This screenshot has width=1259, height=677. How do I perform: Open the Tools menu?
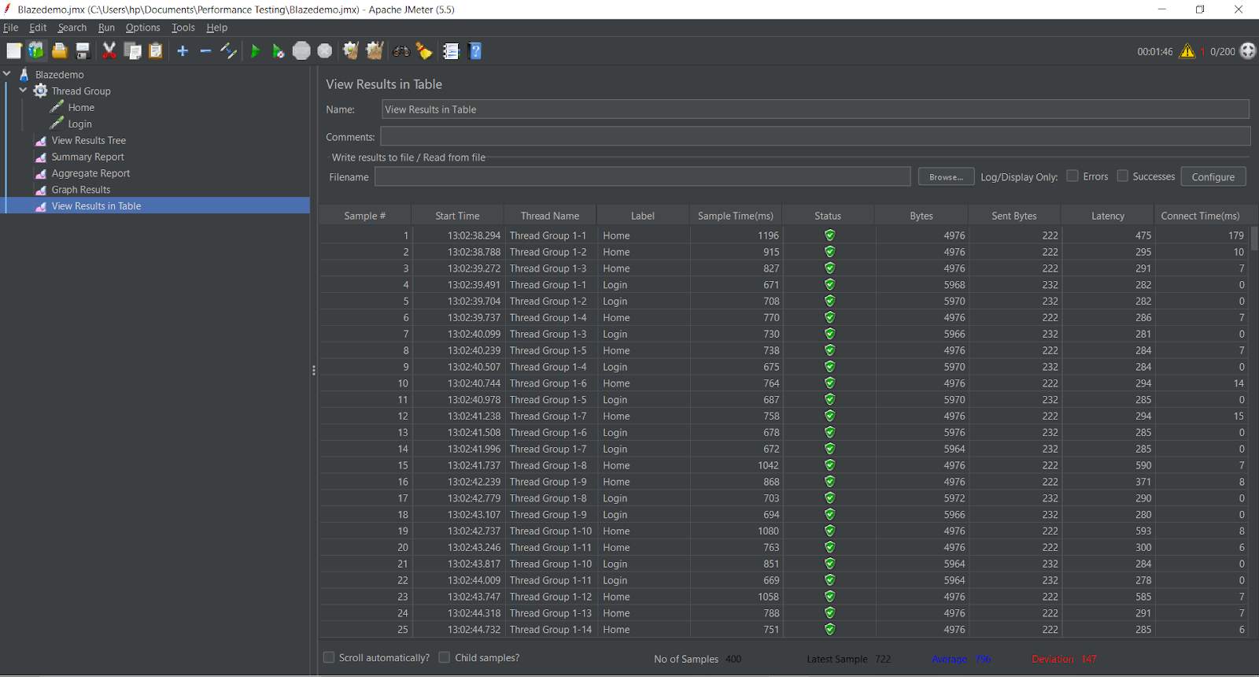tap(183, 28)
